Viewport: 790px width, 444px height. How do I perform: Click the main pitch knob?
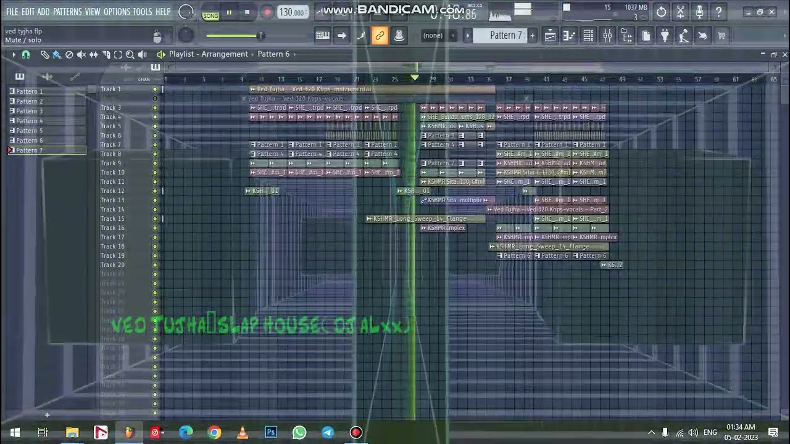click(x=185, y=36)
